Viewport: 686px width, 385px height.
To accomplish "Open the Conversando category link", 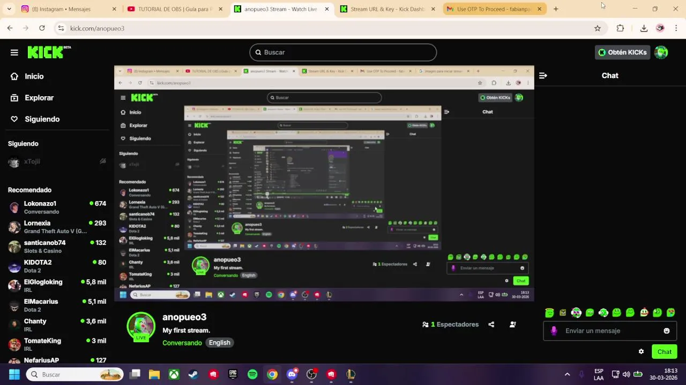I will (x=182, y=343).
